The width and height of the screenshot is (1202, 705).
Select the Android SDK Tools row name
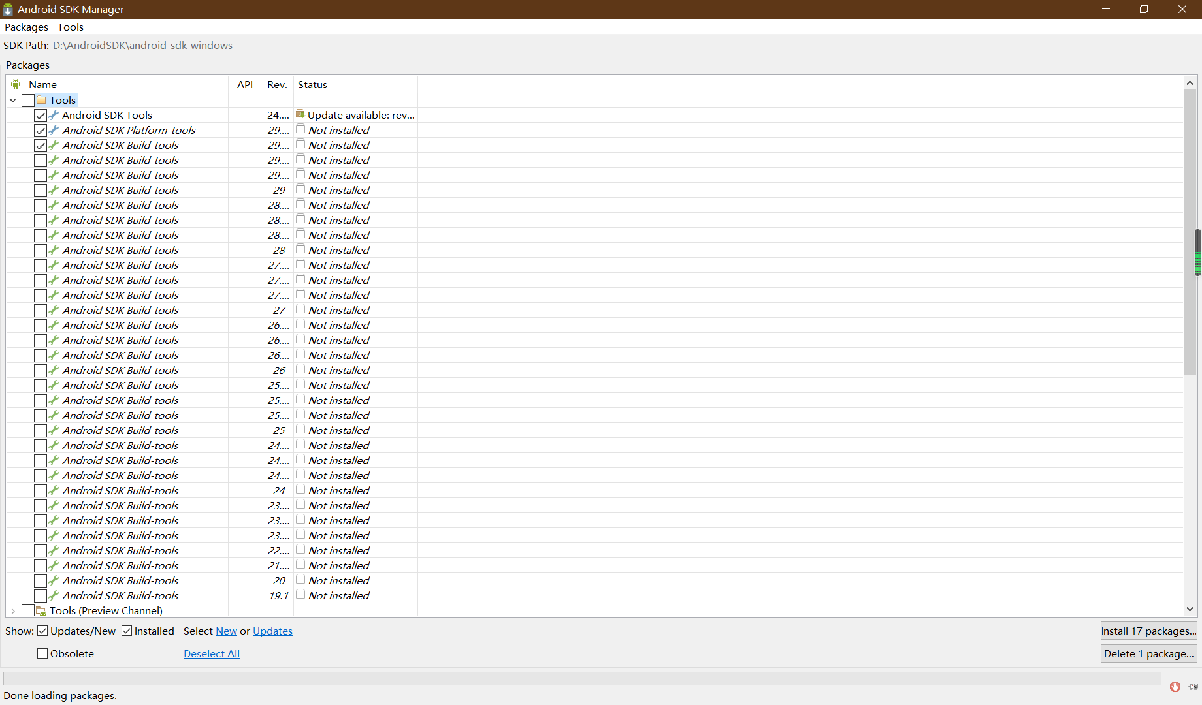coord(107,115)
